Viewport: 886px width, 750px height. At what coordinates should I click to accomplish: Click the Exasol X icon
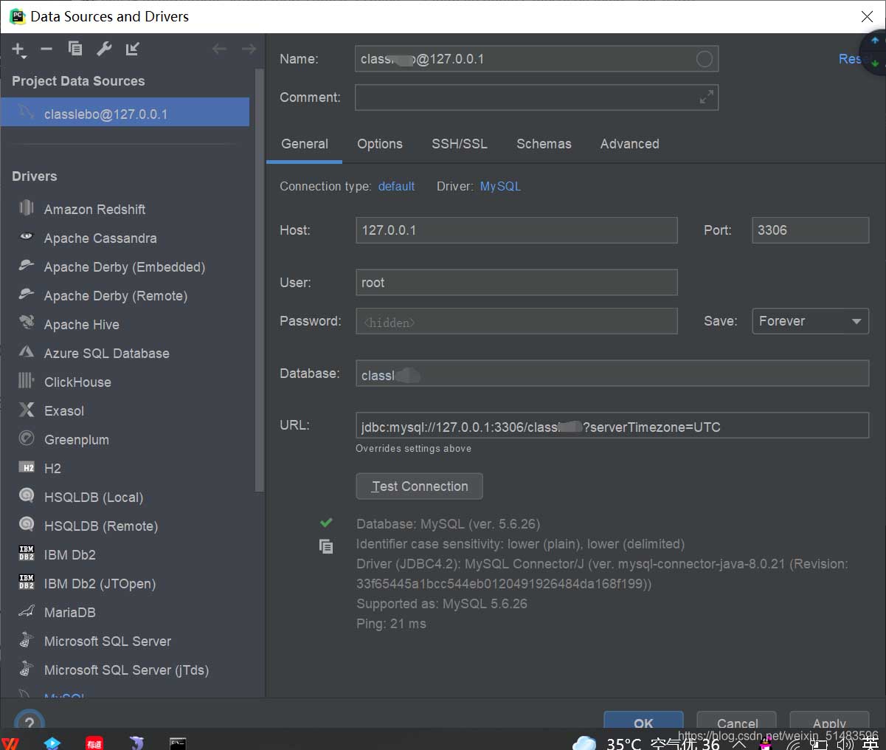27,410
